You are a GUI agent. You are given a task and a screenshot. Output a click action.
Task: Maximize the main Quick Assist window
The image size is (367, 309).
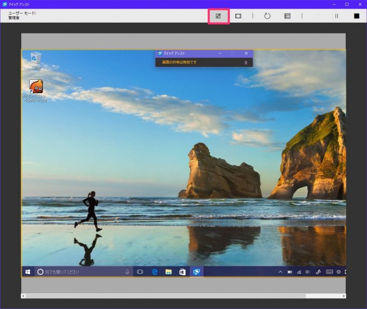click(347, 4)
